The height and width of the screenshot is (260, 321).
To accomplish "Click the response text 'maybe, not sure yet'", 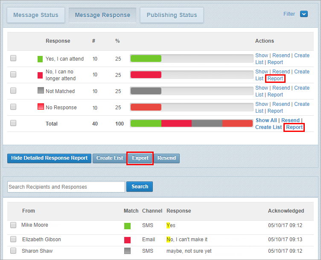I will click(x=189, y=251).
